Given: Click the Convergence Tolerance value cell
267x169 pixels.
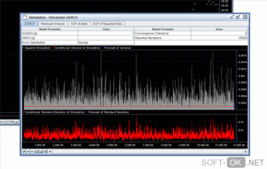Looking at the screenshot, I should pyautogui.click(x=219, y=33).
